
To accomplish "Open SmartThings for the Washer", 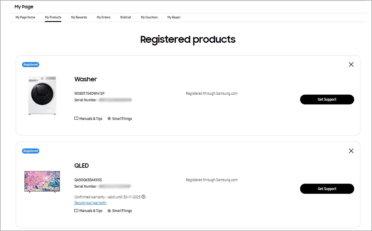I will point(119,118).
